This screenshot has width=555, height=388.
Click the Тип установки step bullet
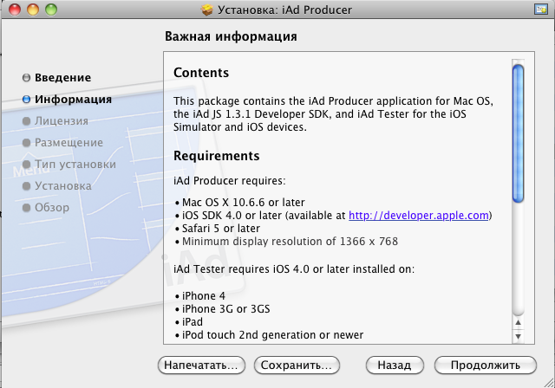click(x=26, y=165)
